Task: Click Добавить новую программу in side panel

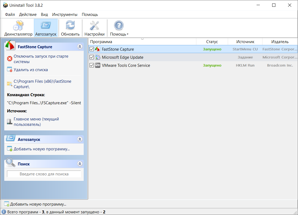Action: coord(42,149)
